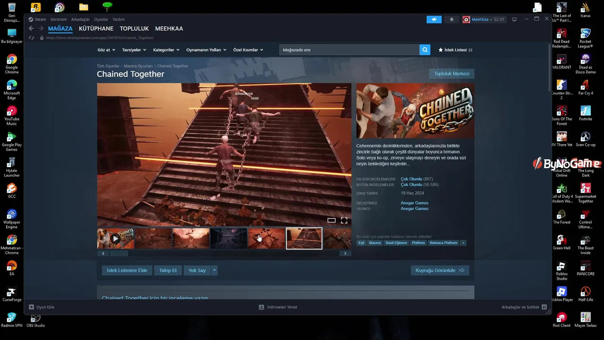Select the highlighted stairs screenshot thumbnail
Viewport: 604px width, 340px height.
304,238
